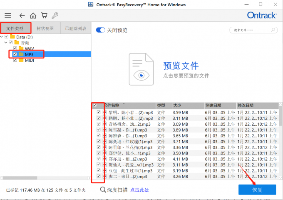Viewport: 283px width, 200px height.
Task: Sort by 类型 column header
Action: click(x=164, y=105)
